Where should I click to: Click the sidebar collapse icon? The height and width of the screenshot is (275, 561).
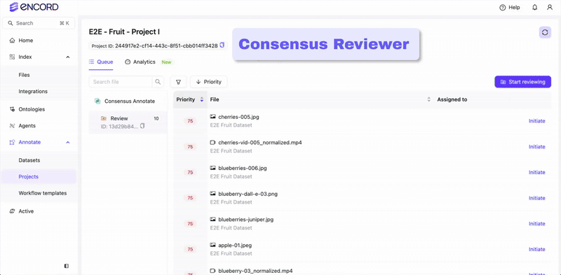[x=67, y=266]
